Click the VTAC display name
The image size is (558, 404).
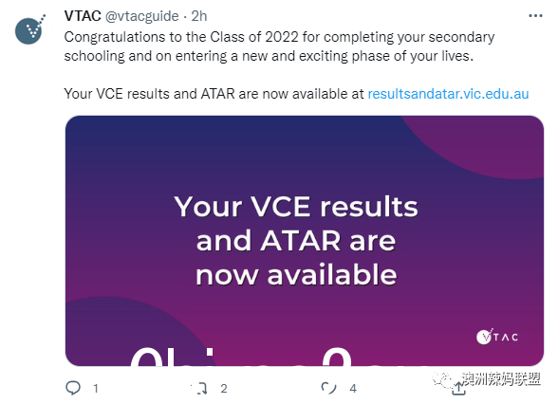click(83, 16)
